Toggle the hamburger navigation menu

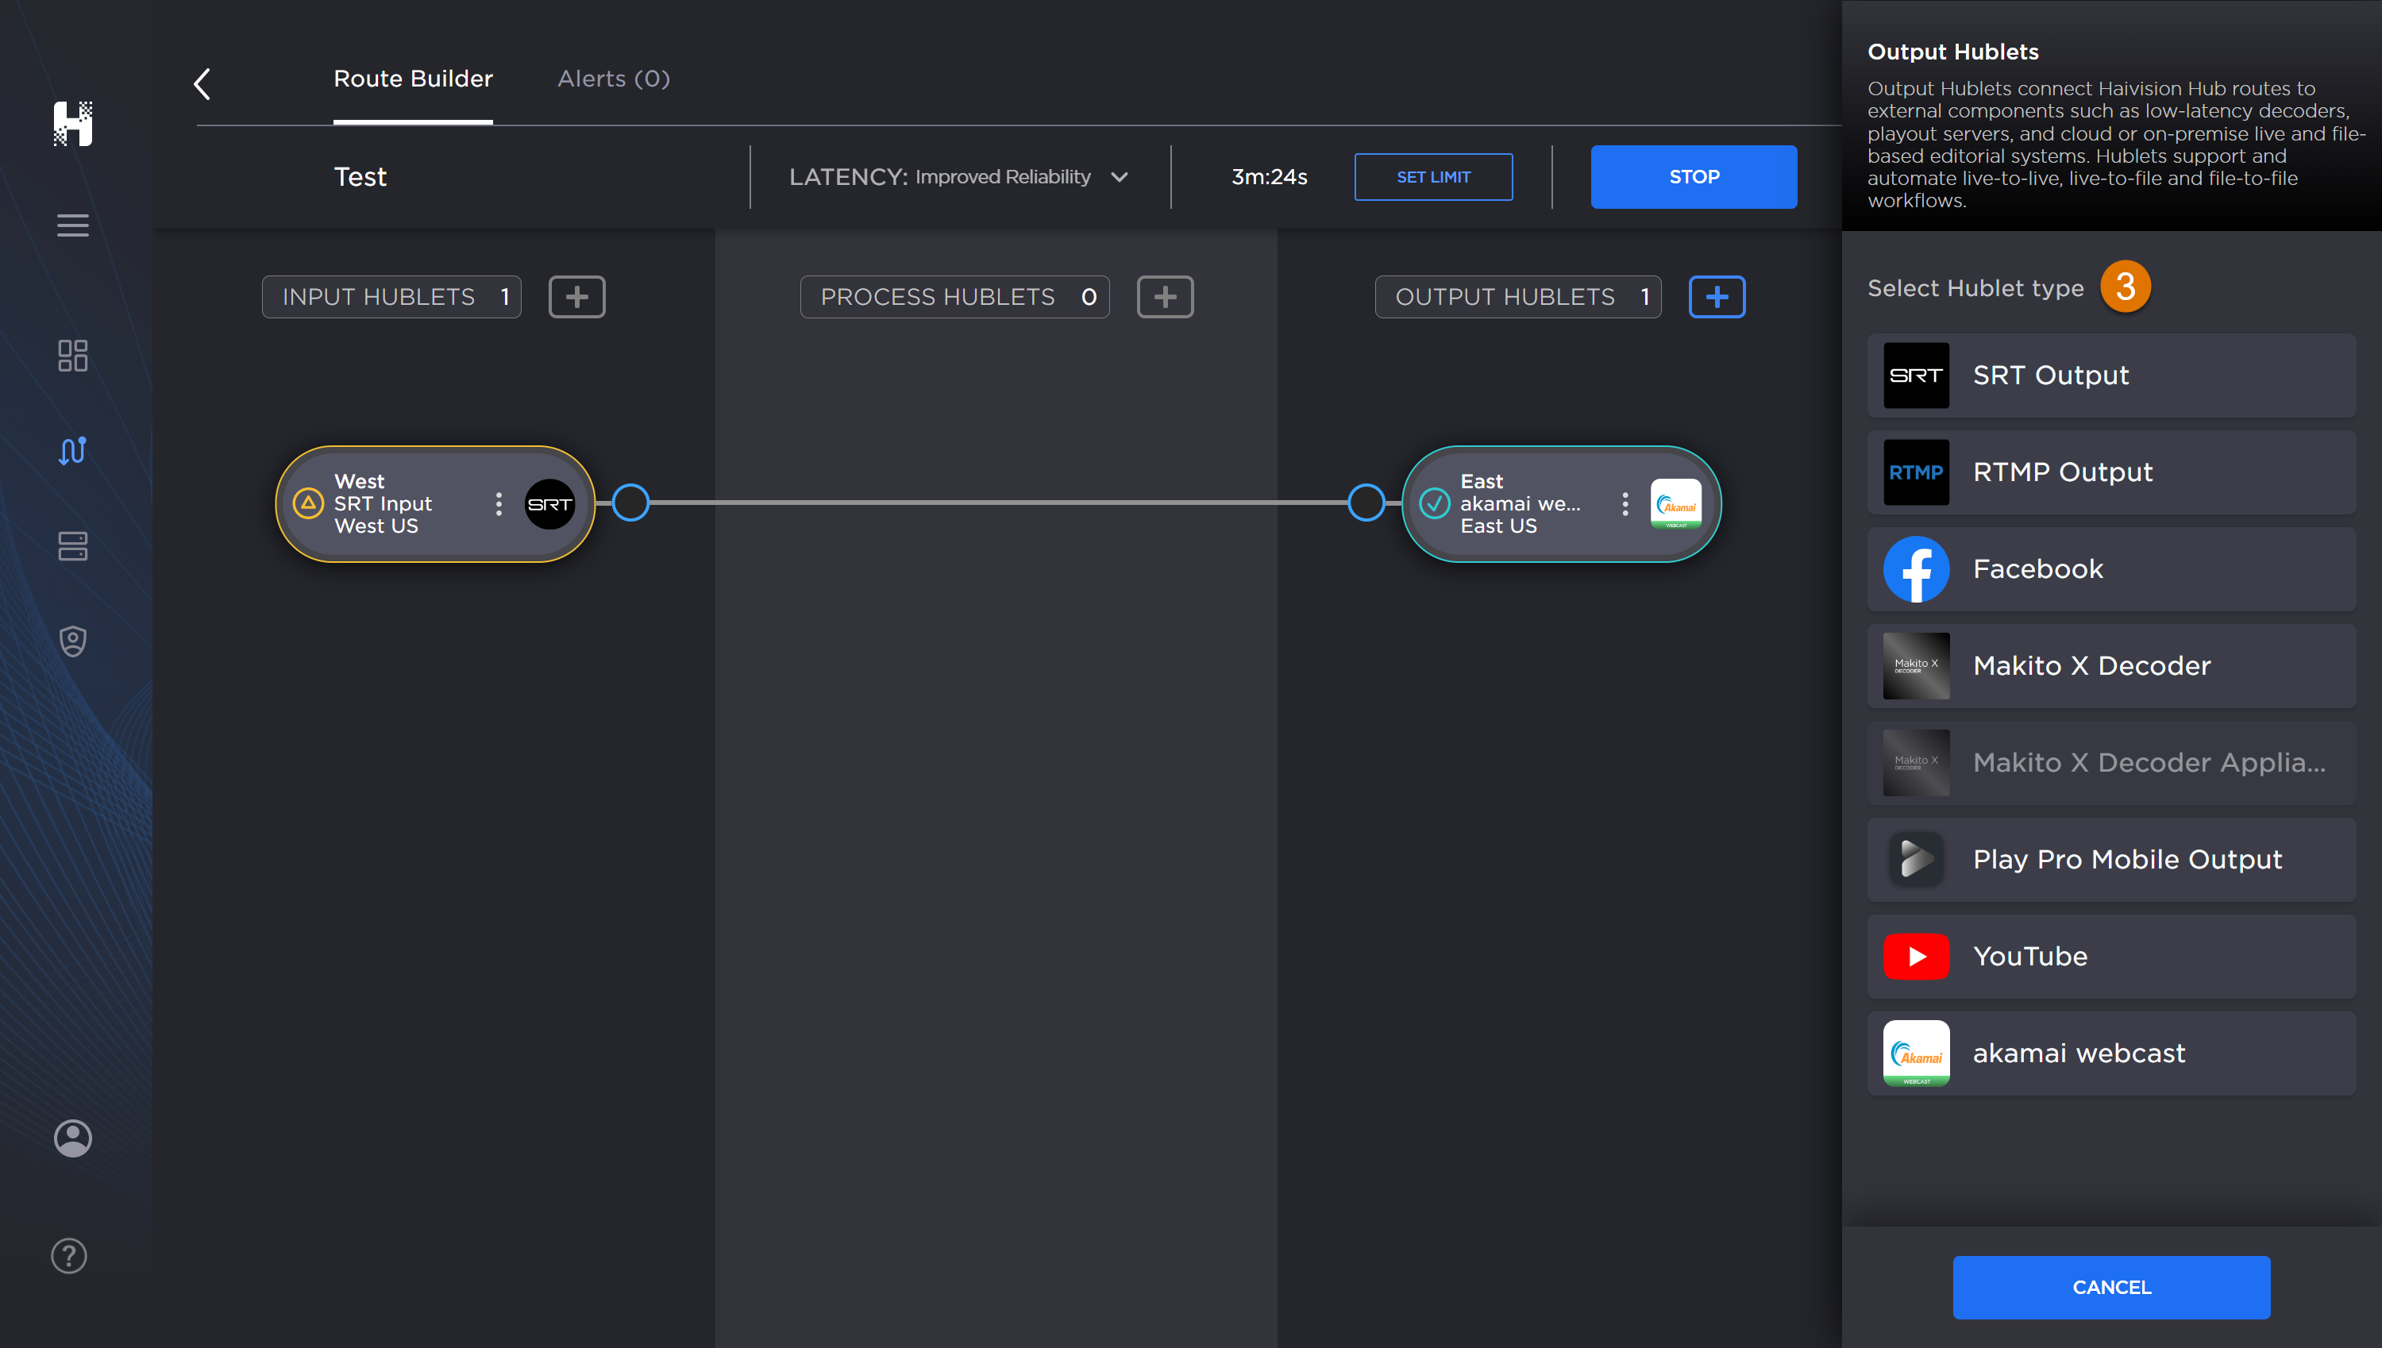72,225
